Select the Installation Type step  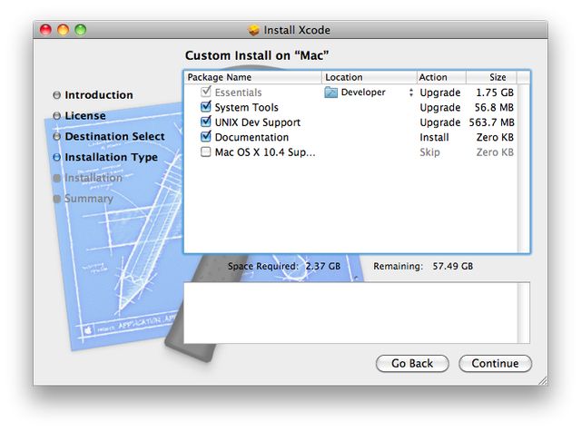tap(111, 157)
